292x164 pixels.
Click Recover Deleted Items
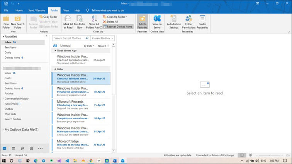tap(118, 27)
